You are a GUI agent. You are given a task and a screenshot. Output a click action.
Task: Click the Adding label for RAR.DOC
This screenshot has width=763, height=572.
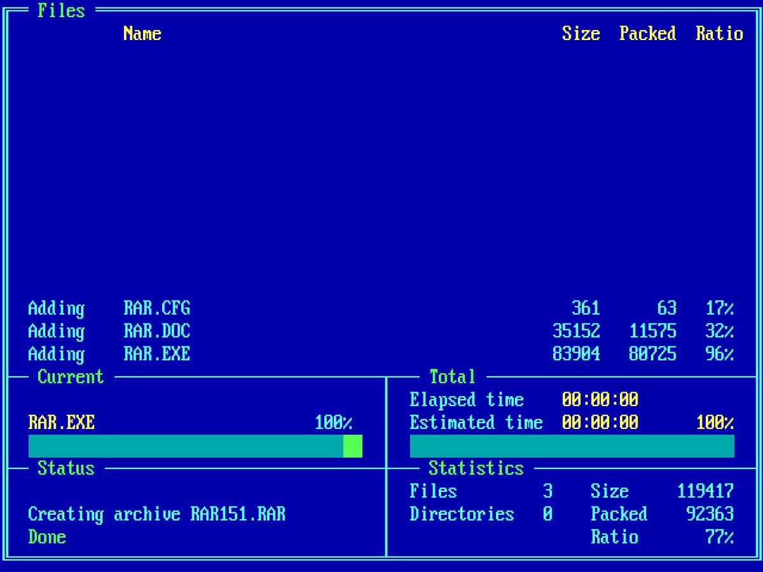click(x=57, y=331)
